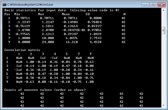This screenshot has height=110, width=168.
Task: Maximize the cmd.exe window
Action: (153, 5)
